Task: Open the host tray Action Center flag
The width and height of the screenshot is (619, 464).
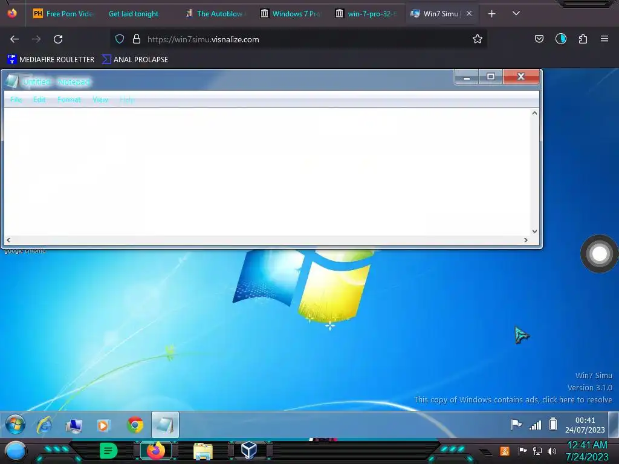Action: pos(522,451)
